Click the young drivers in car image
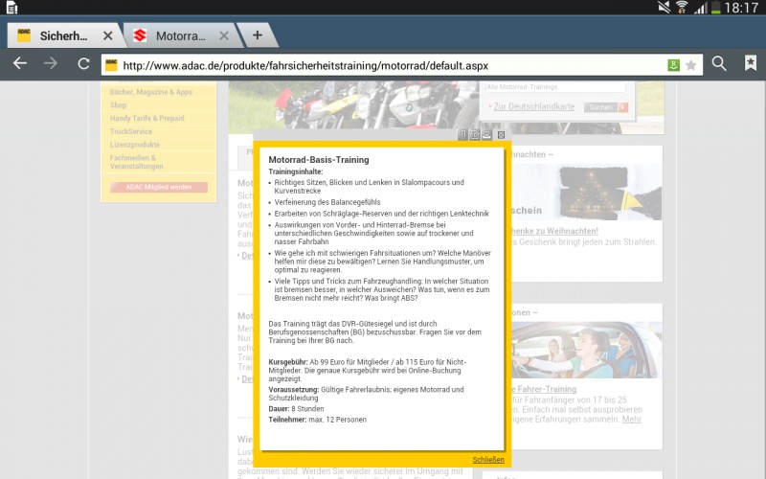Viewport: 766px width, 479px height. 587,350
